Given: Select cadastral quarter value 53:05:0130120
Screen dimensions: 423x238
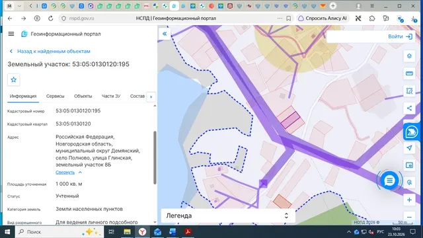Looking at the screenshot, I should click(73, 124).
